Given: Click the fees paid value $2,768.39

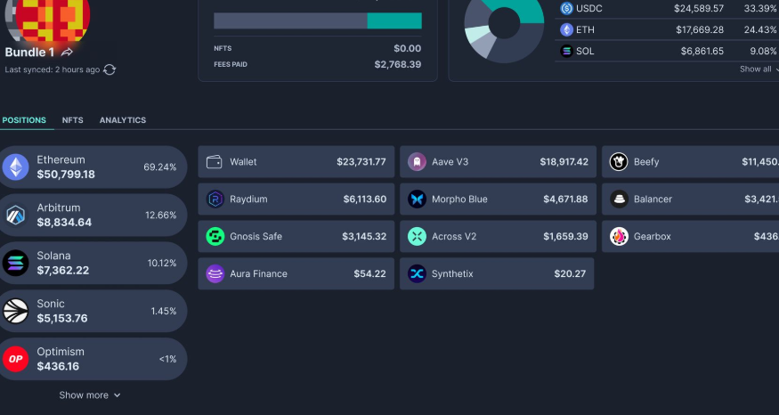Looking at the screenshot, I should pos(398,65).
